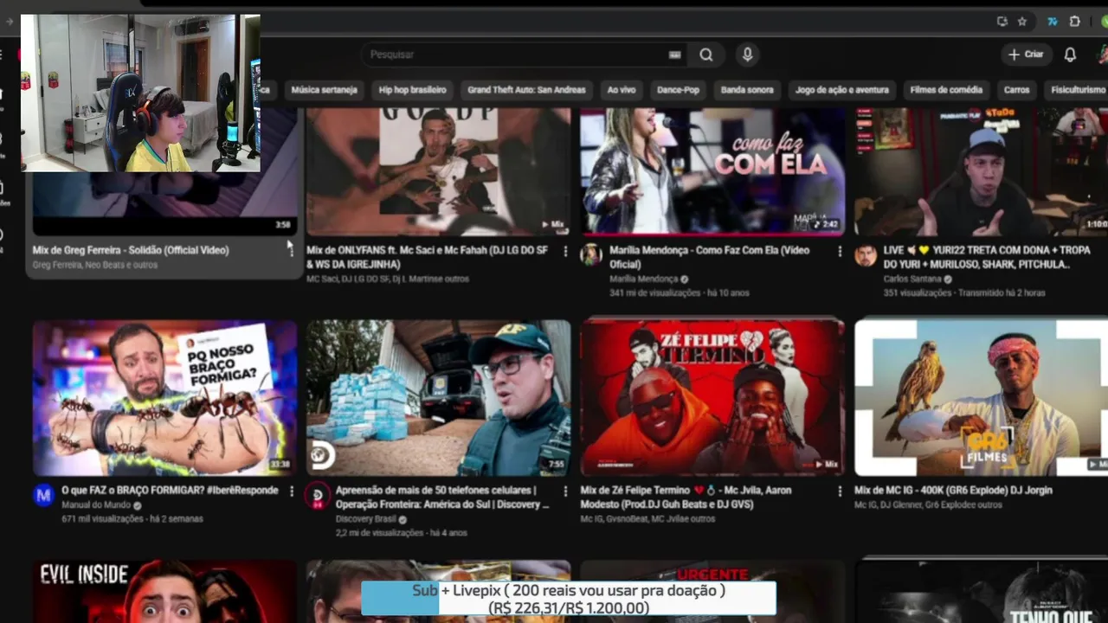Open the Mix de ONLYFANS thumbnail
The height and width of the screenshot is (623, 1108).
[x=439, y=171]
